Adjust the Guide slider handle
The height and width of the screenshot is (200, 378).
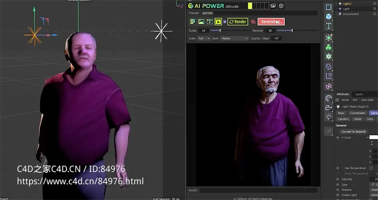click(x=220, y=30)
